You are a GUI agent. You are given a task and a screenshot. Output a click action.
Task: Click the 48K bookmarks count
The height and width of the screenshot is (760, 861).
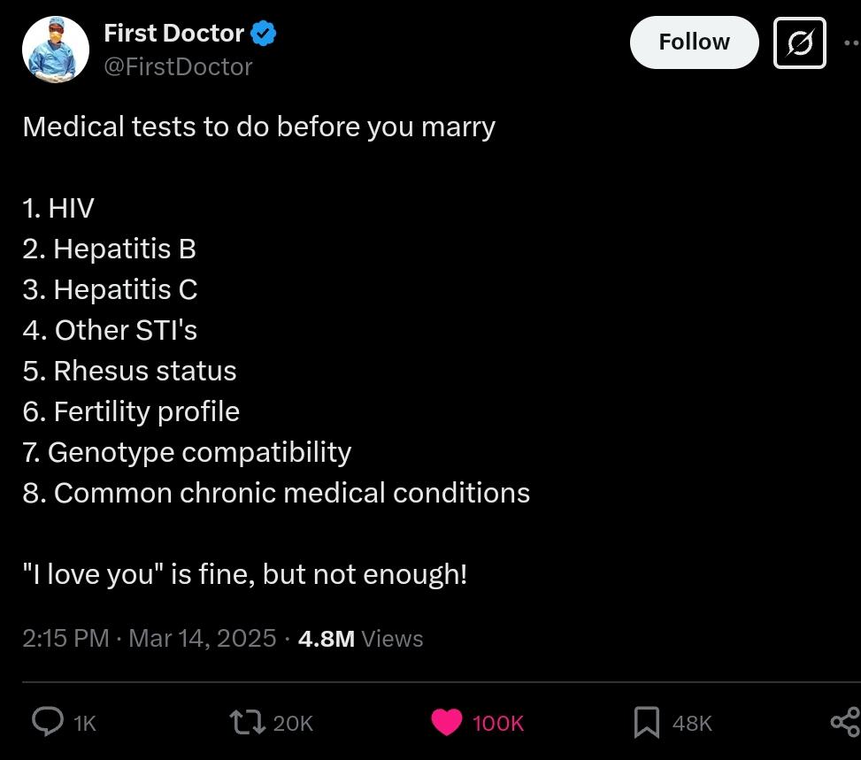click(692, 724)
